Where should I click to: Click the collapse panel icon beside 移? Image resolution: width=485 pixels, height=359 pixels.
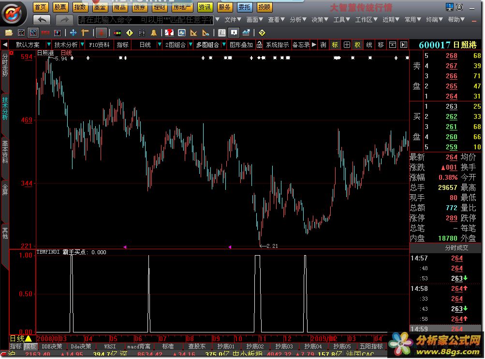coord(392,45)
